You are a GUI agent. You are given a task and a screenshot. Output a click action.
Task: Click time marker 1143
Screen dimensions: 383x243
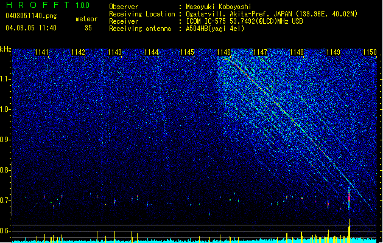tap(114, 52)
